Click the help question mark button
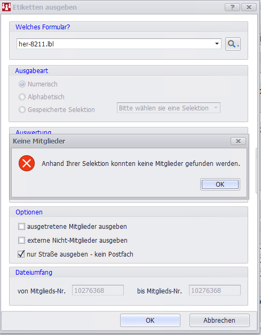The width and height of the screenshot is (261, 335). (232, 7)
